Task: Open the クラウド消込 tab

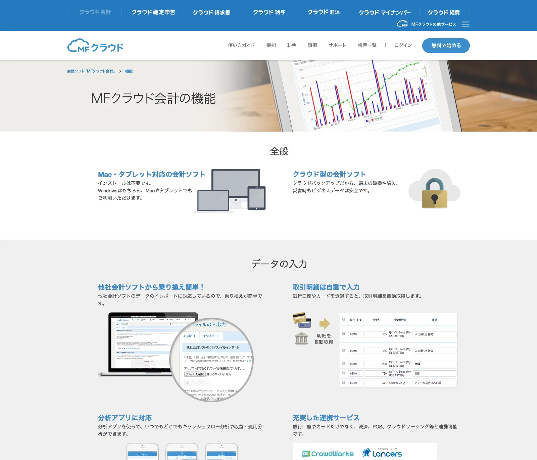Action: click(x=324, y=12)
